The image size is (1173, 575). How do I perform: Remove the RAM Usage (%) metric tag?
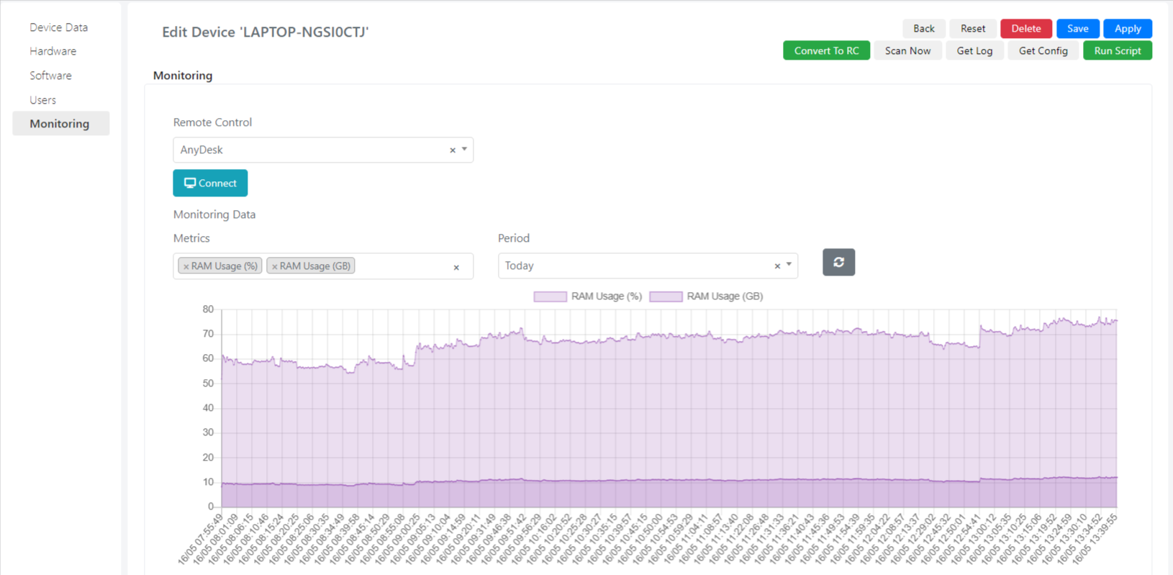[186, 266]
